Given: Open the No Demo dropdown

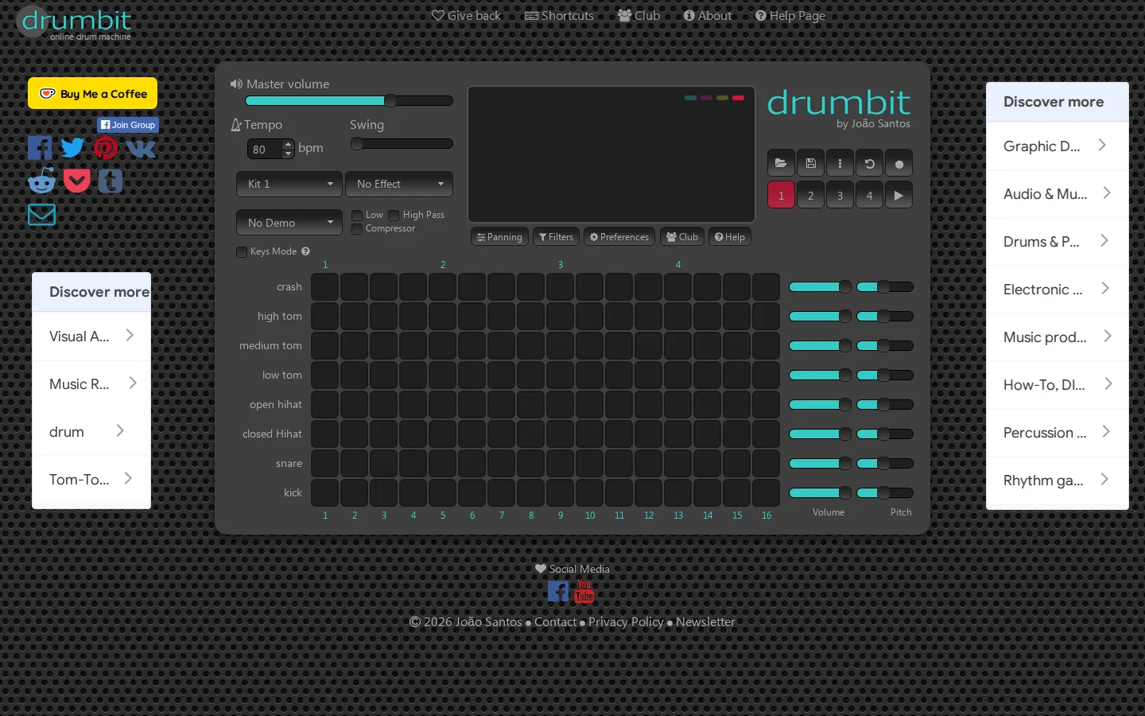Looking at the screenshot, I should point(289,223).
